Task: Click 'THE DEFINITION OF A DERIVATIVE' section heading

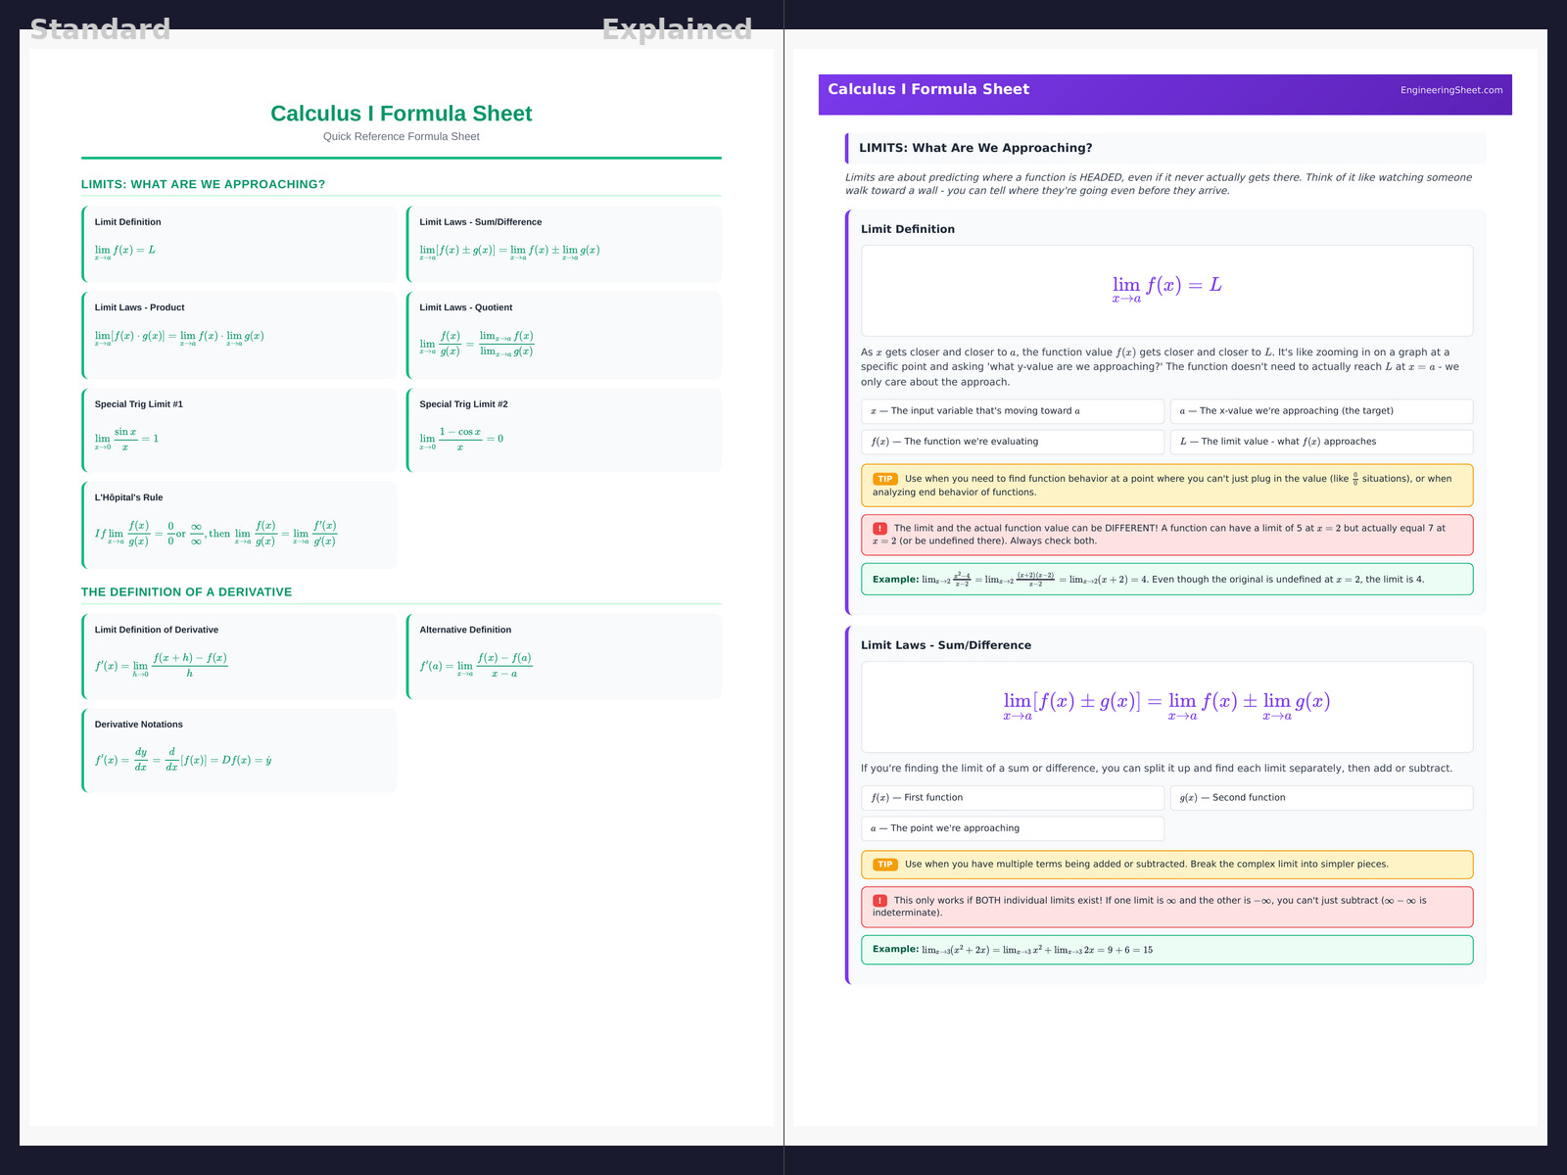Action: pyautogui.click(x=186, y=592)
